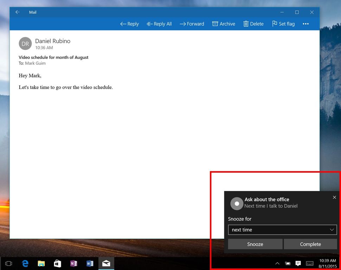The height and width of the screenshot is (270, 341).
Task: Open Microsoft Edge from the taskbar
Action: click(x=25, y=263)
